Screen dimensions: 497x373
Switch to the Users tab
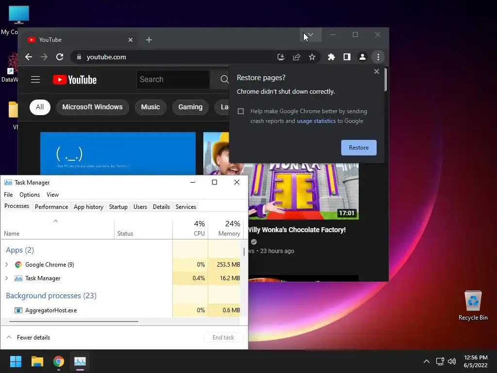[x=140, y=207]
